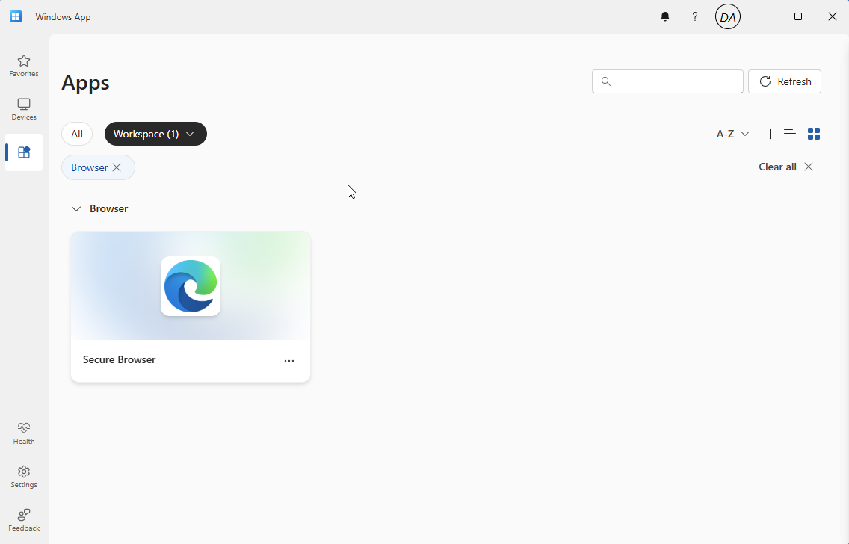Switch to list view layout
849x544 pixels.
click(x=789, y=134)
